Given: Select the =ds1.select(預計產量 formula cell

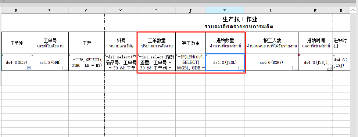Looking at the screenshot, I should tap(157, 62).
